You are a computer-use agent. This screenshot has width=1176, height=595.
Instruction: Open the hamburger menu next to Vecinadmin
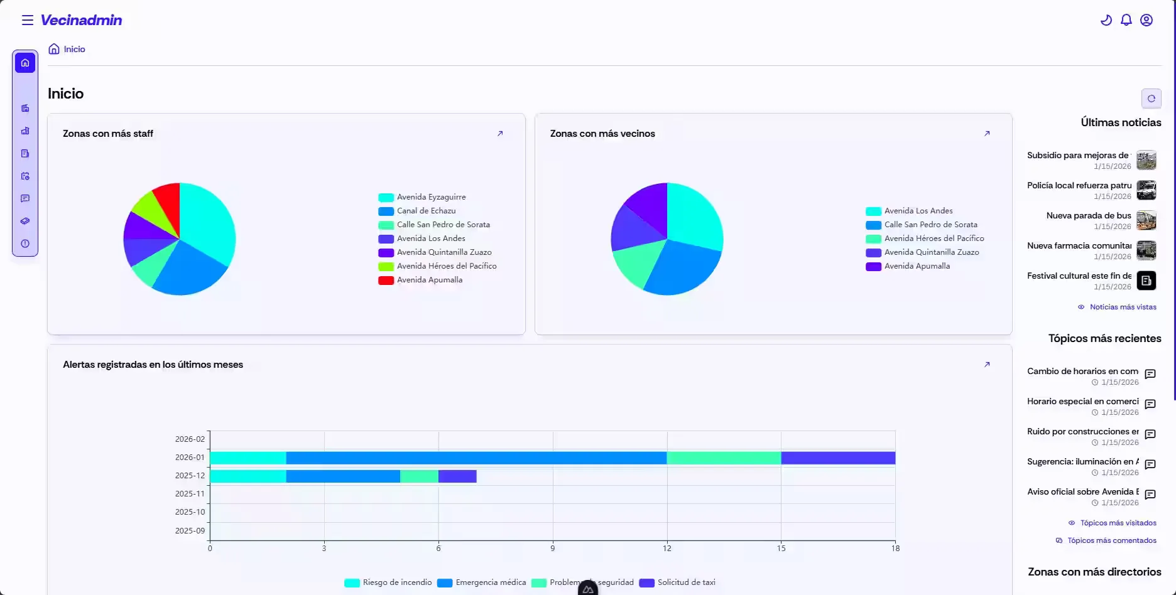pos(28,19)
